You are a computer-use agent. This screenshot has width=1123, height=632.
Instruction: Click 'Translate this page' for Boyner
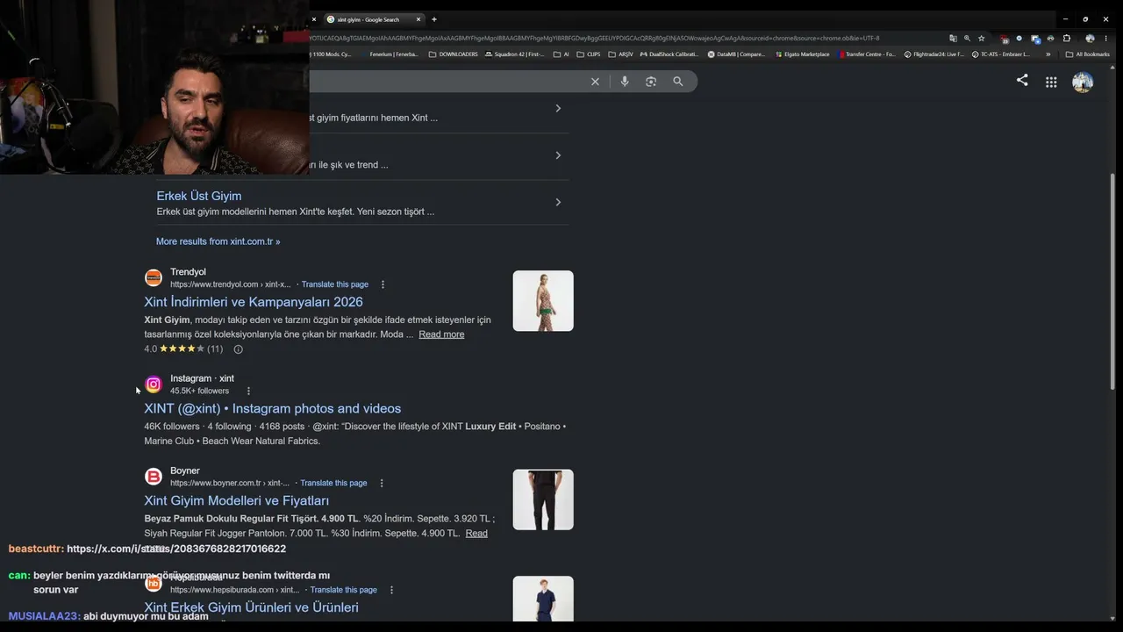point(334,483)
